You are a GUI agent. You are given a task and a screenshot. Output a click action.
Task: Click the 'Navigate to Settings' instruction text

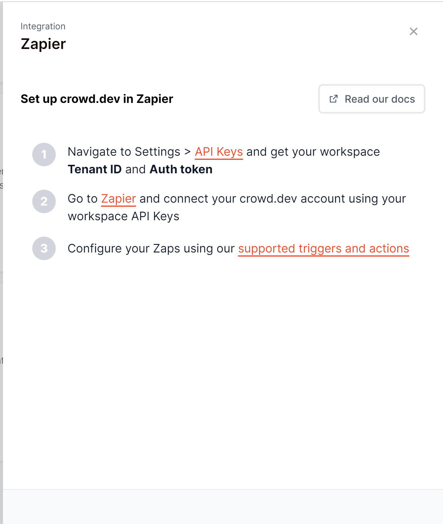click(124, 152)
